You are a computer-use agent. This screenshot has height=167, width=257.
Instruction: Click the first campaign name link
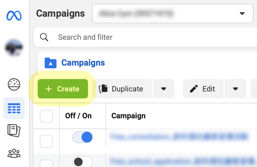[x=178, y=137]
